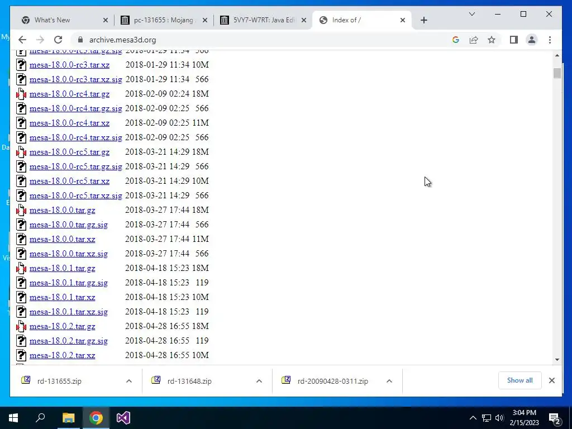This screenshot has height=429, width=572.
Task: Click the compressed-file icon beside mesa-18.0.2.tar.gz
Action: click(x=21, y=326)
